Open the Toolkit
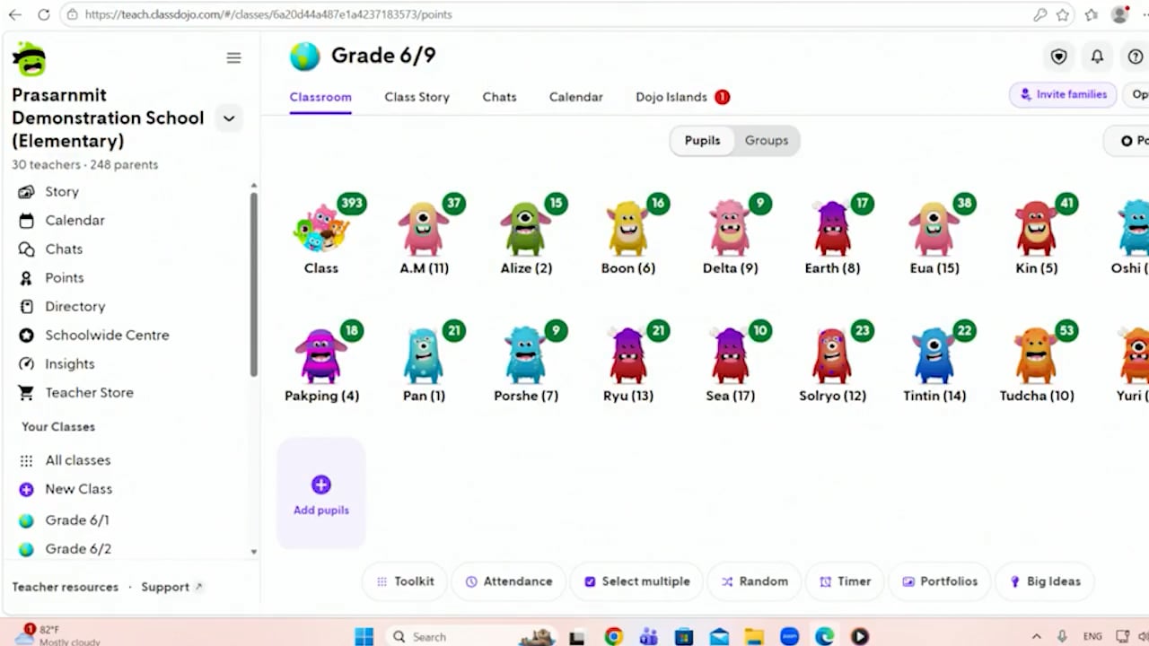Image resolution: width=1149 pixels, height=646 pixels. pos(405,581)
